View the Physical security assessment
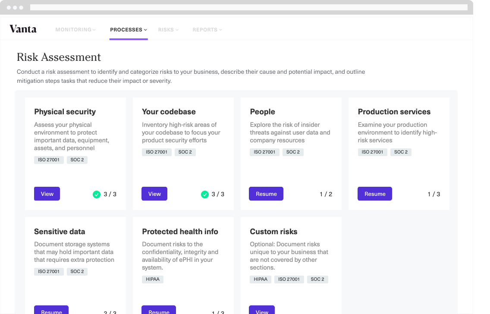Screen dimensions: 490x314 pyautogui.click(x=47, y=194)
